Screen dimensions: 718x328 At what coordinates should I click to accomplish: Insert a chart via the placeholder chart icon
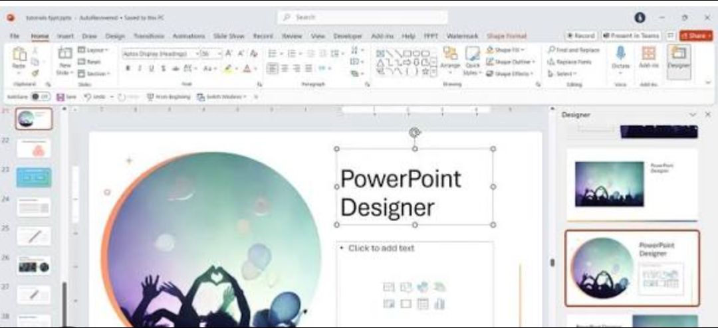tap(439, 303)
